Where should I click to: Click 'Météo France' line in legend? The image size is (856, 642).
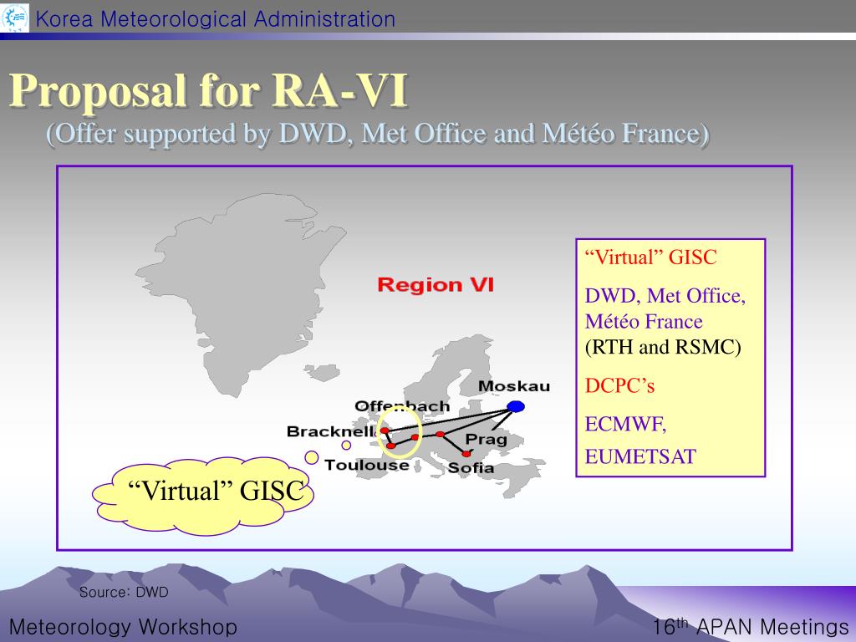644,321
